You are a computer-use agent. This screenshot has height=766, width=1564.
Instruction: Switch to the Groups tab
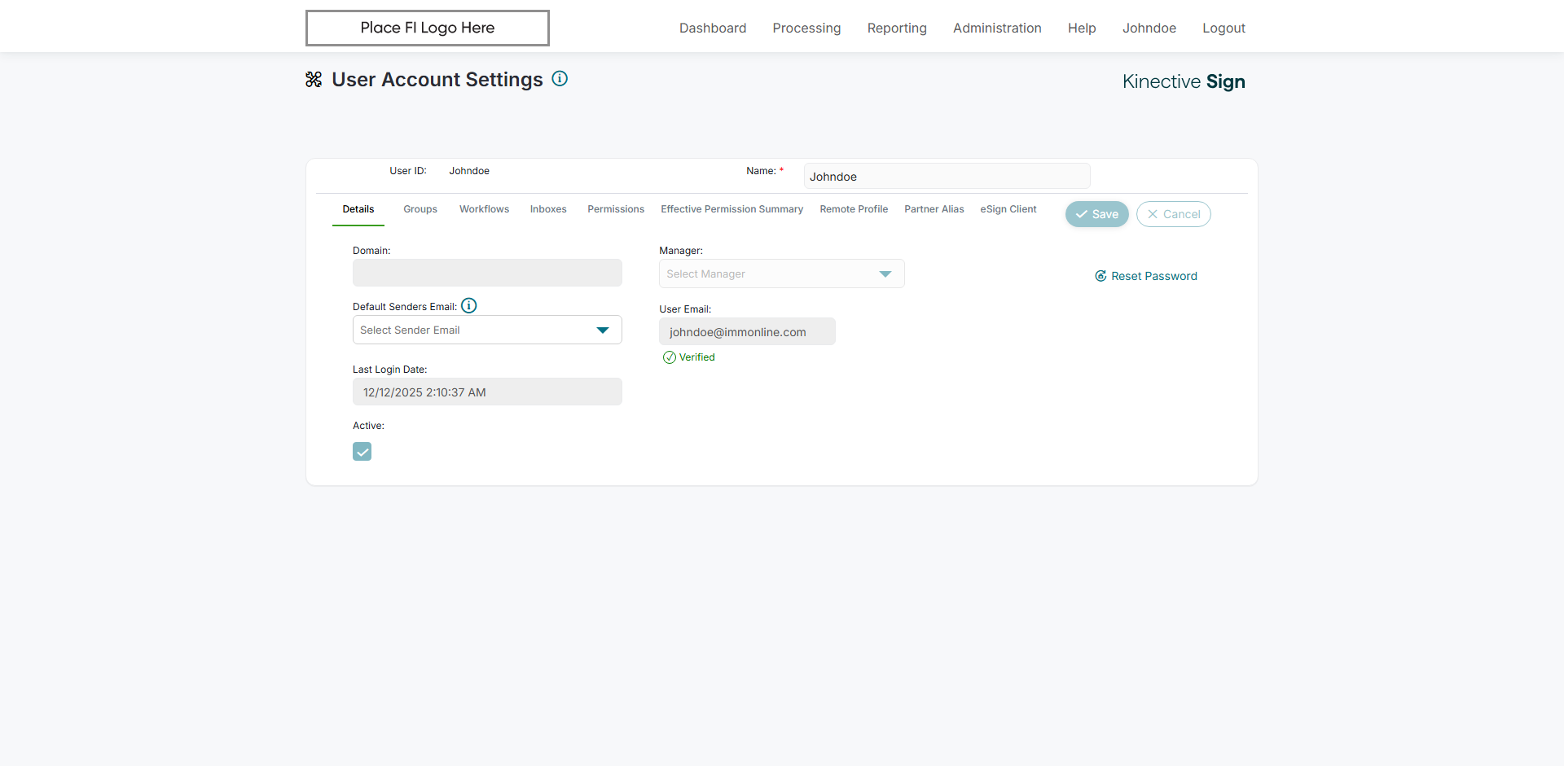[x=420, y=209]
